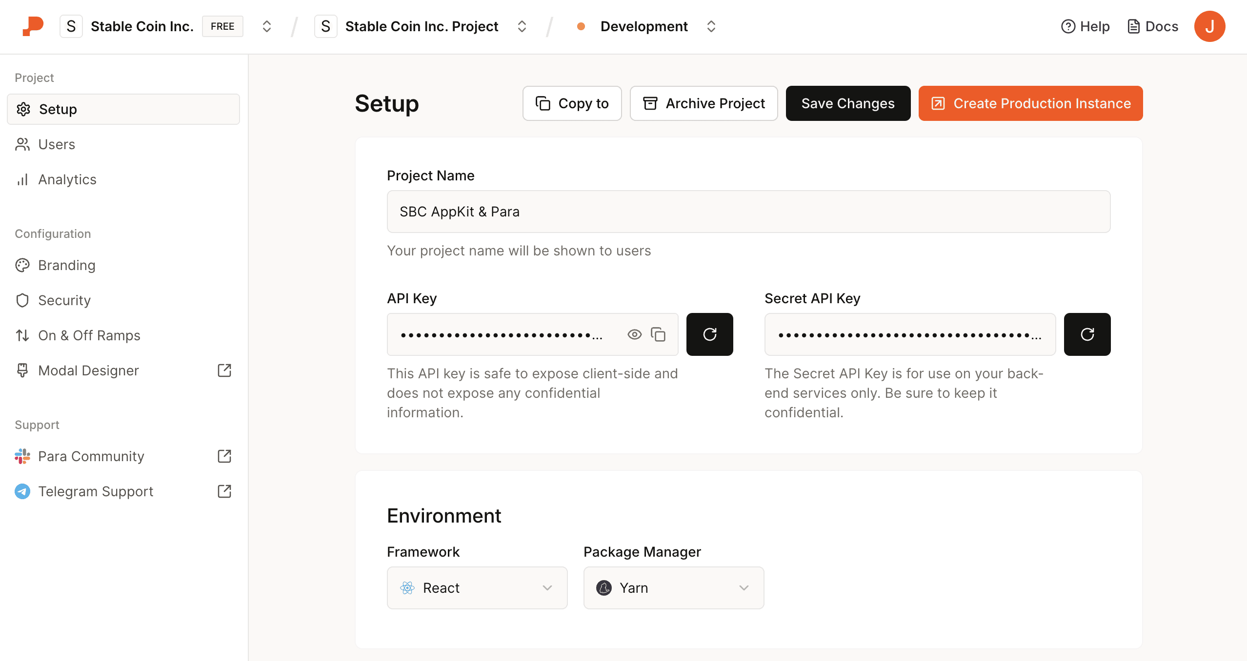Click the arrows icon beside On & Off Ramps
Viewport: 1247px width, 661px height.
(x=22, y=335)
